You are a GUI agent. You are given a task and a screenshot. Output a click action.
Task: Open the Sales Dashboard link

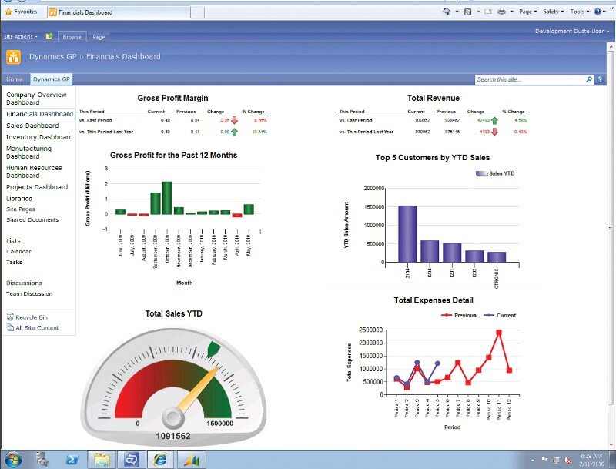coord(32,126)
